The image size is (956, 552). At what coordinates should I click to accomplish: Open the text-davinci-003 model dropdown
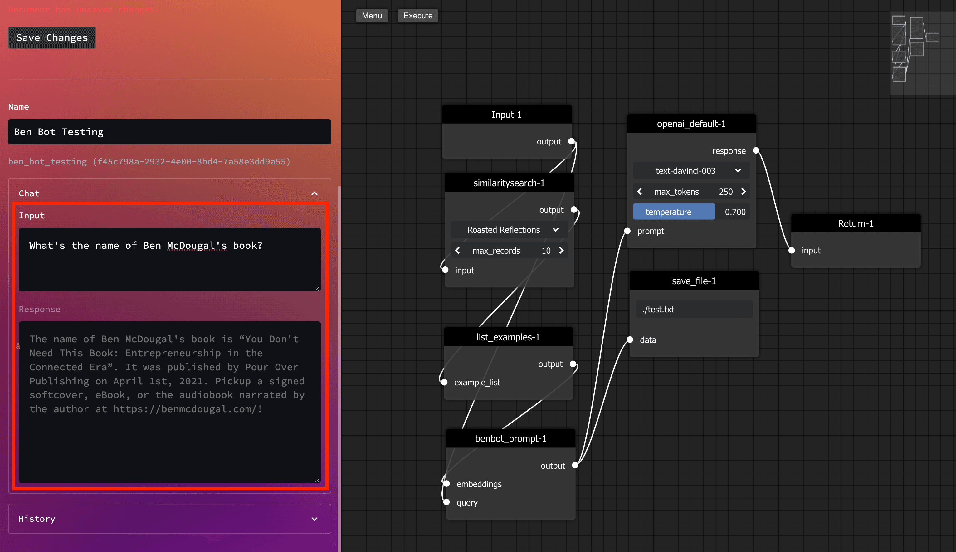pos(691,171)
